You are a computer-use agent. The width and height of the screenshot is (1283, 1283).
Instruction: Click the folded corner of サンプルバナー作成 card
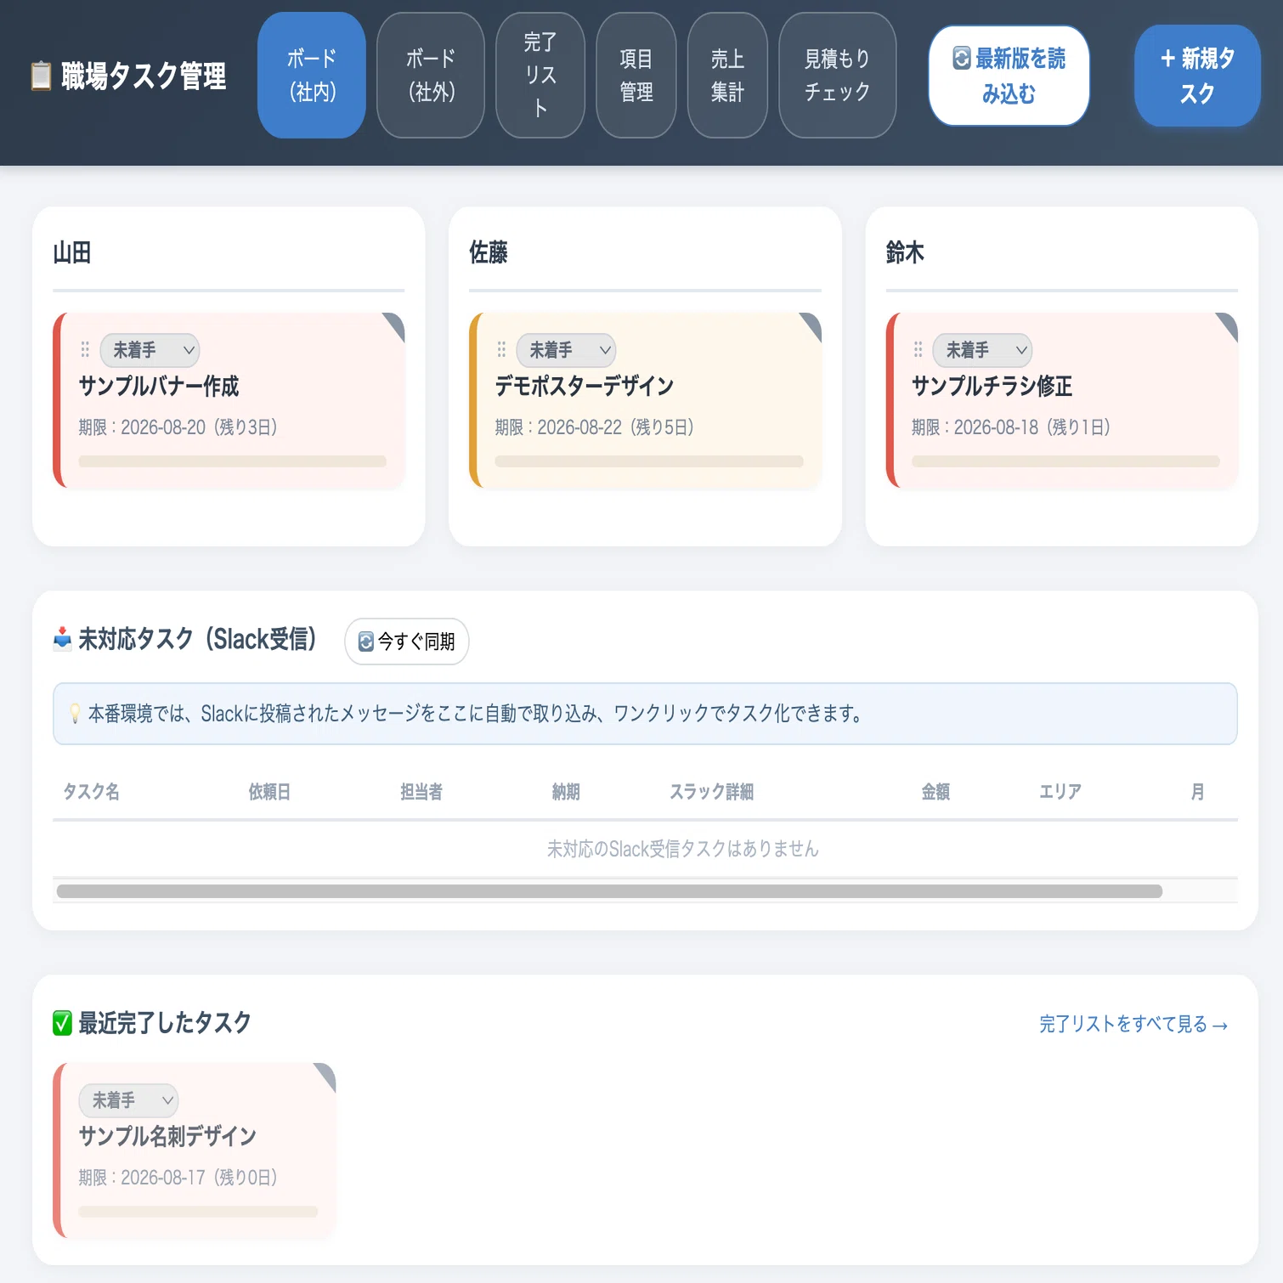click(x=396, y=324)
